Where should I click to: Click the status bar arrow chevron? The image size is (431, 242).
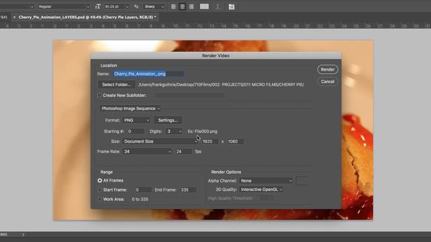click(23, 235)
